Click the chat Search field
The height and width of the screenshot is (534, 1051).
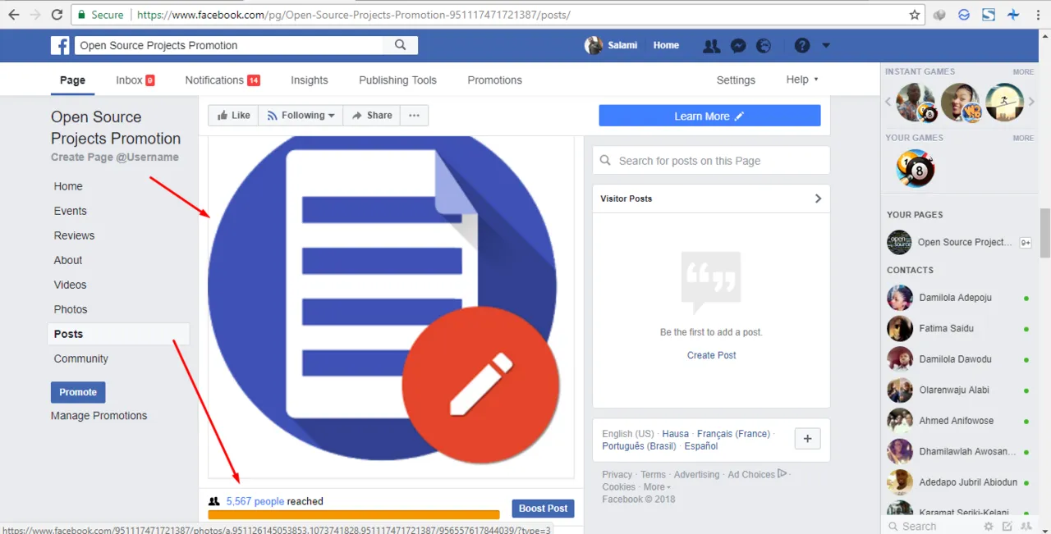tap(932, 527)
